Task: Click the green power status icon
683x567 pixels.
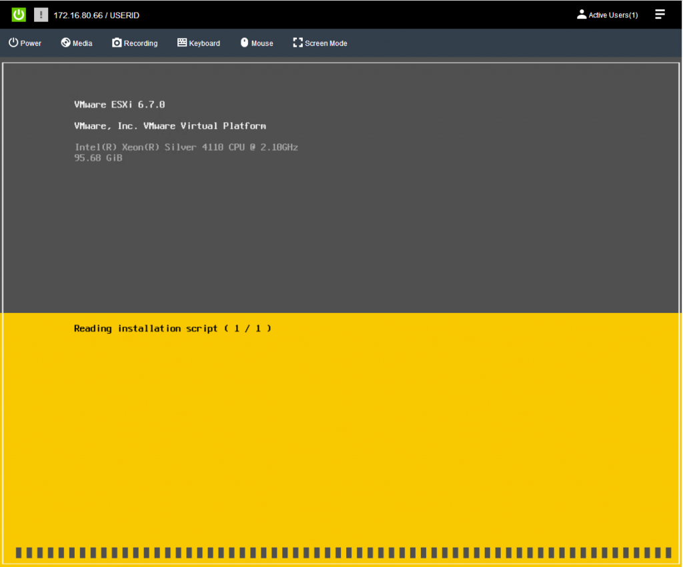Action: [x=19, y=15]
